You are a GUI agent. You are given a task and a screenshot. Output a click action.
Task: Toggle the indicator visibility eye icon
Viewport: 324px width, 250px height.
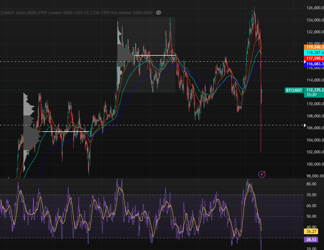(x=159, y=13)
